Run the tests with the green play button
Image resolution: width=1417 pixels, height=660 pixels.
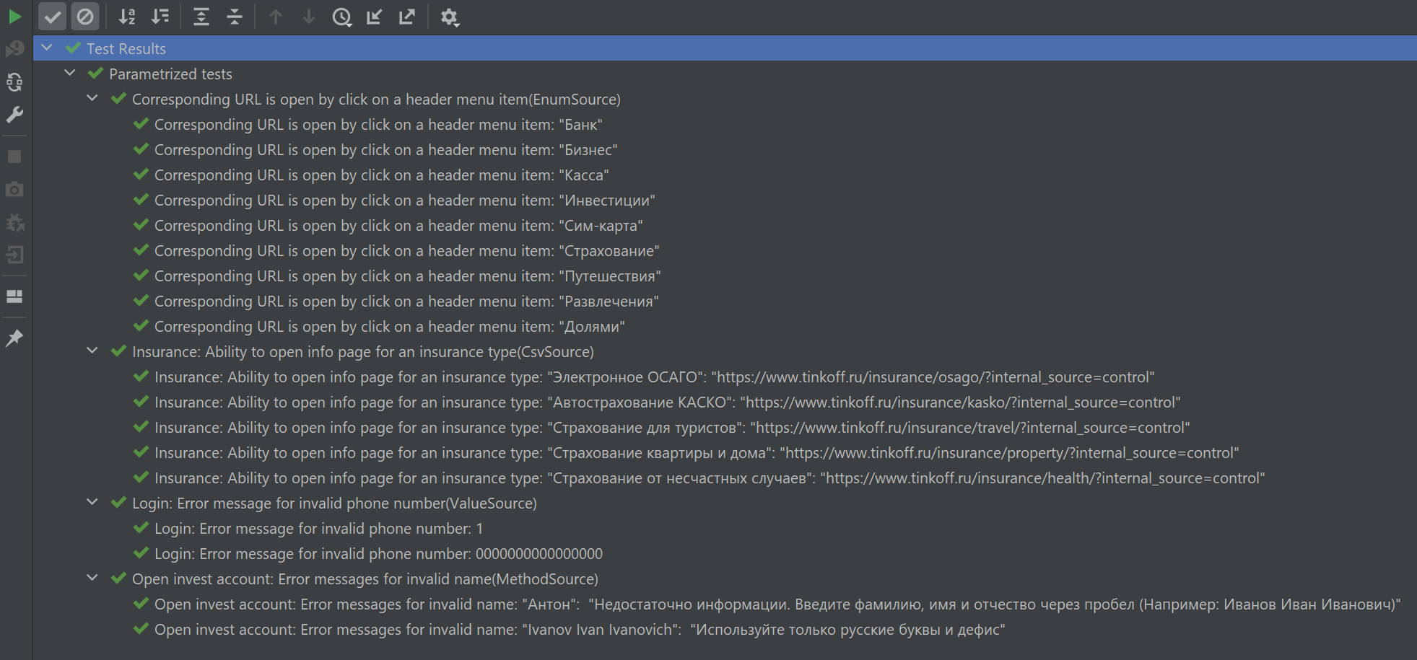pyautogui.click(x=14, y=17)
